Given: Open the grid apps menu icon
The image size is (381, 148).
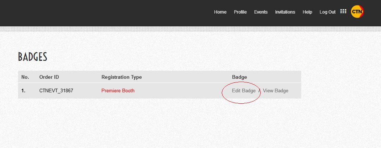Looking at the screenshot, I should point(343,11).
